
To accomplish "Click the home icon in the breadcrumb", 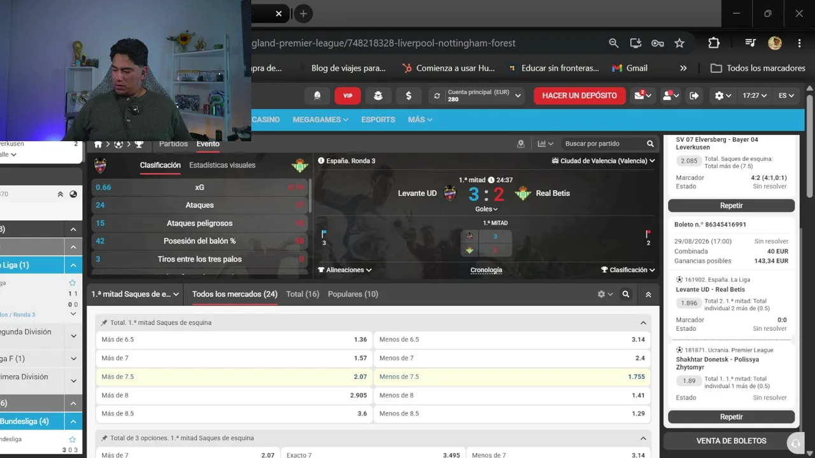I will pyautogui.click(x=99, y=144).
